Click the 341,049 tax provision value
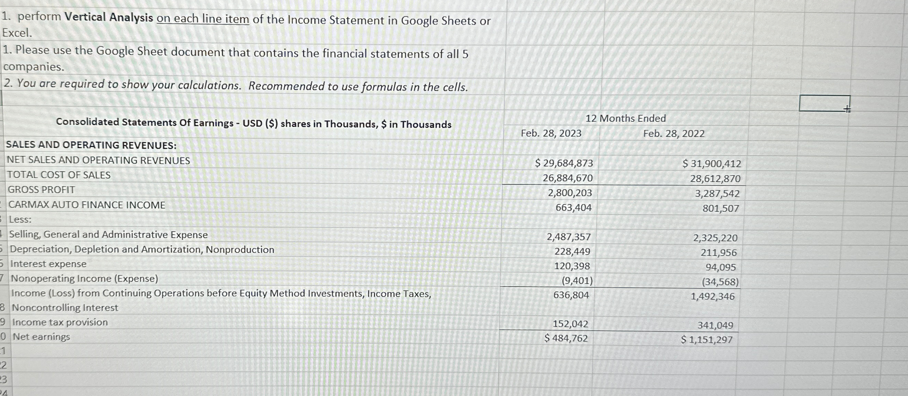Screen dimensions: 908x396 [x=715, y=325]
